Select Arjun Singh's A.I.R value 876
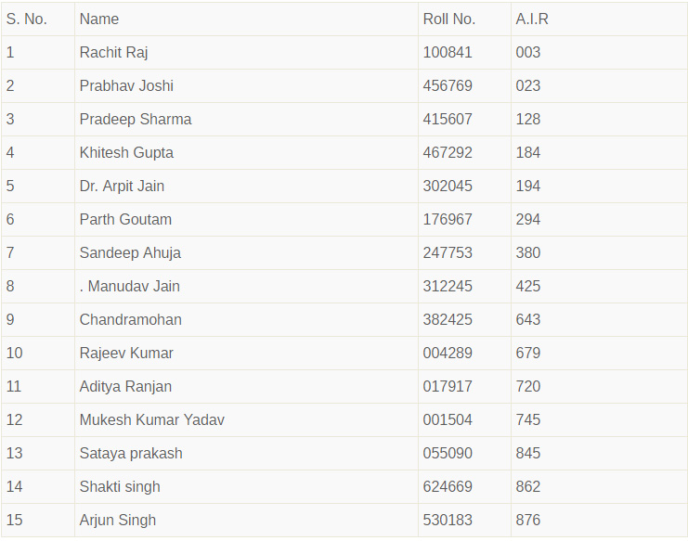 528,520
